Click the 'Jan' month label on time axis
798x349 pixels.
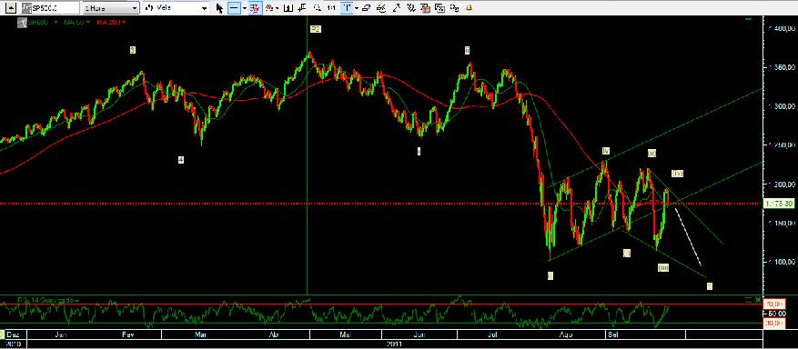[61, 334]
